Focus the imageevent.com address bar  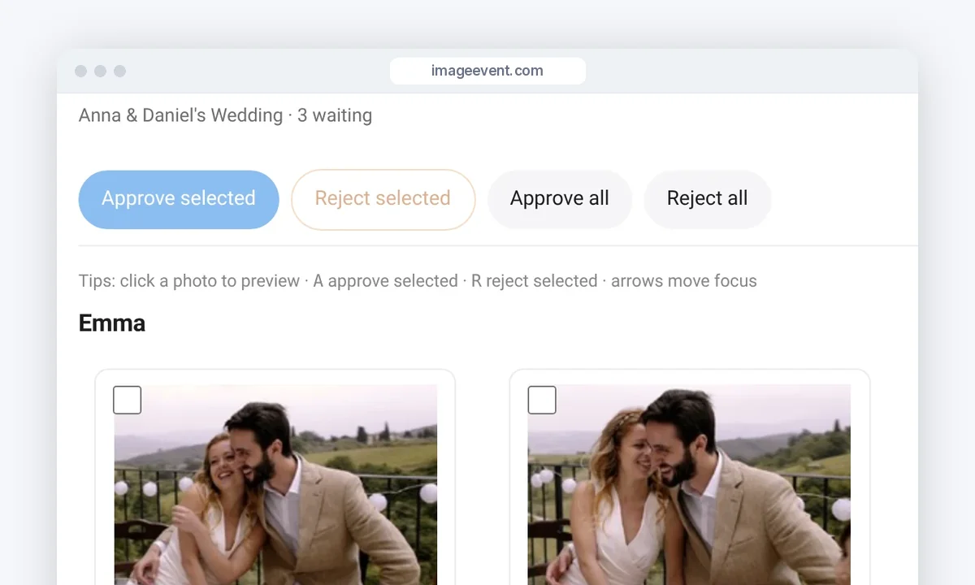(487, 71)
